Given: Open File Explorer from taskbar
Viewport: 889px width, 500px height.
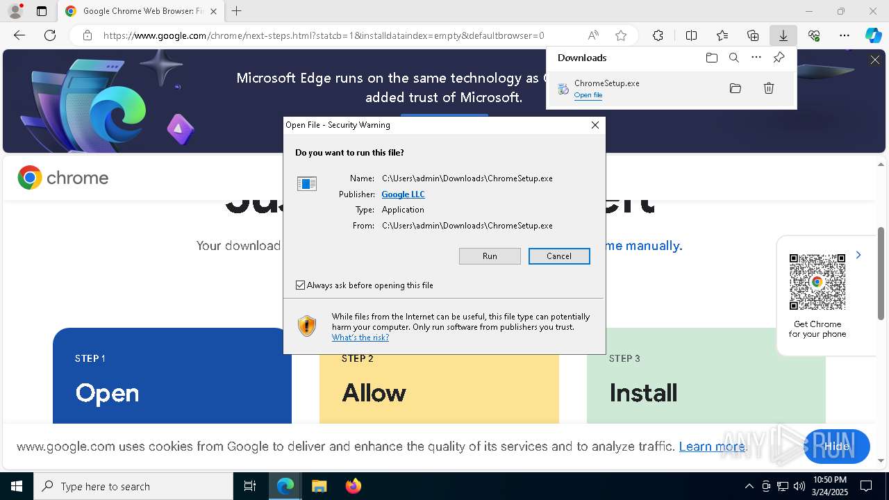Looking at the screenshot, I should pyautogui.click(x=319, y=486).
